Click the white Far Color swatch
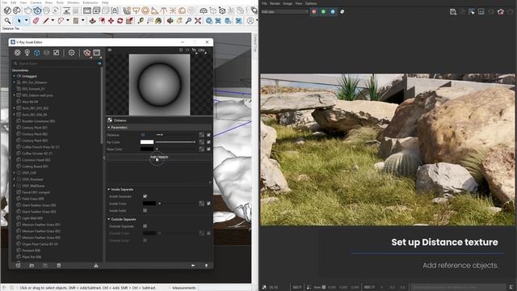Viewport: 517px width, 291px height. (147, 142)
